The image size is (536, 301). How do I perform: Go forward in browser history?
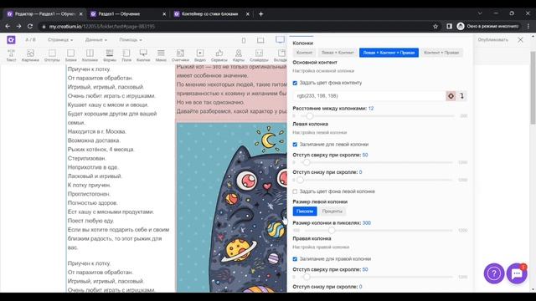[x=18, y=26]
